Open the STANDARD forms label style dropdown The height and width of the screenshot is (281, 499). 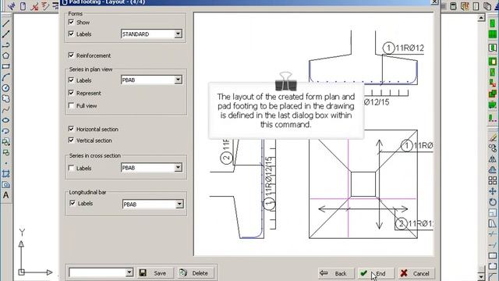coord(179,34)
